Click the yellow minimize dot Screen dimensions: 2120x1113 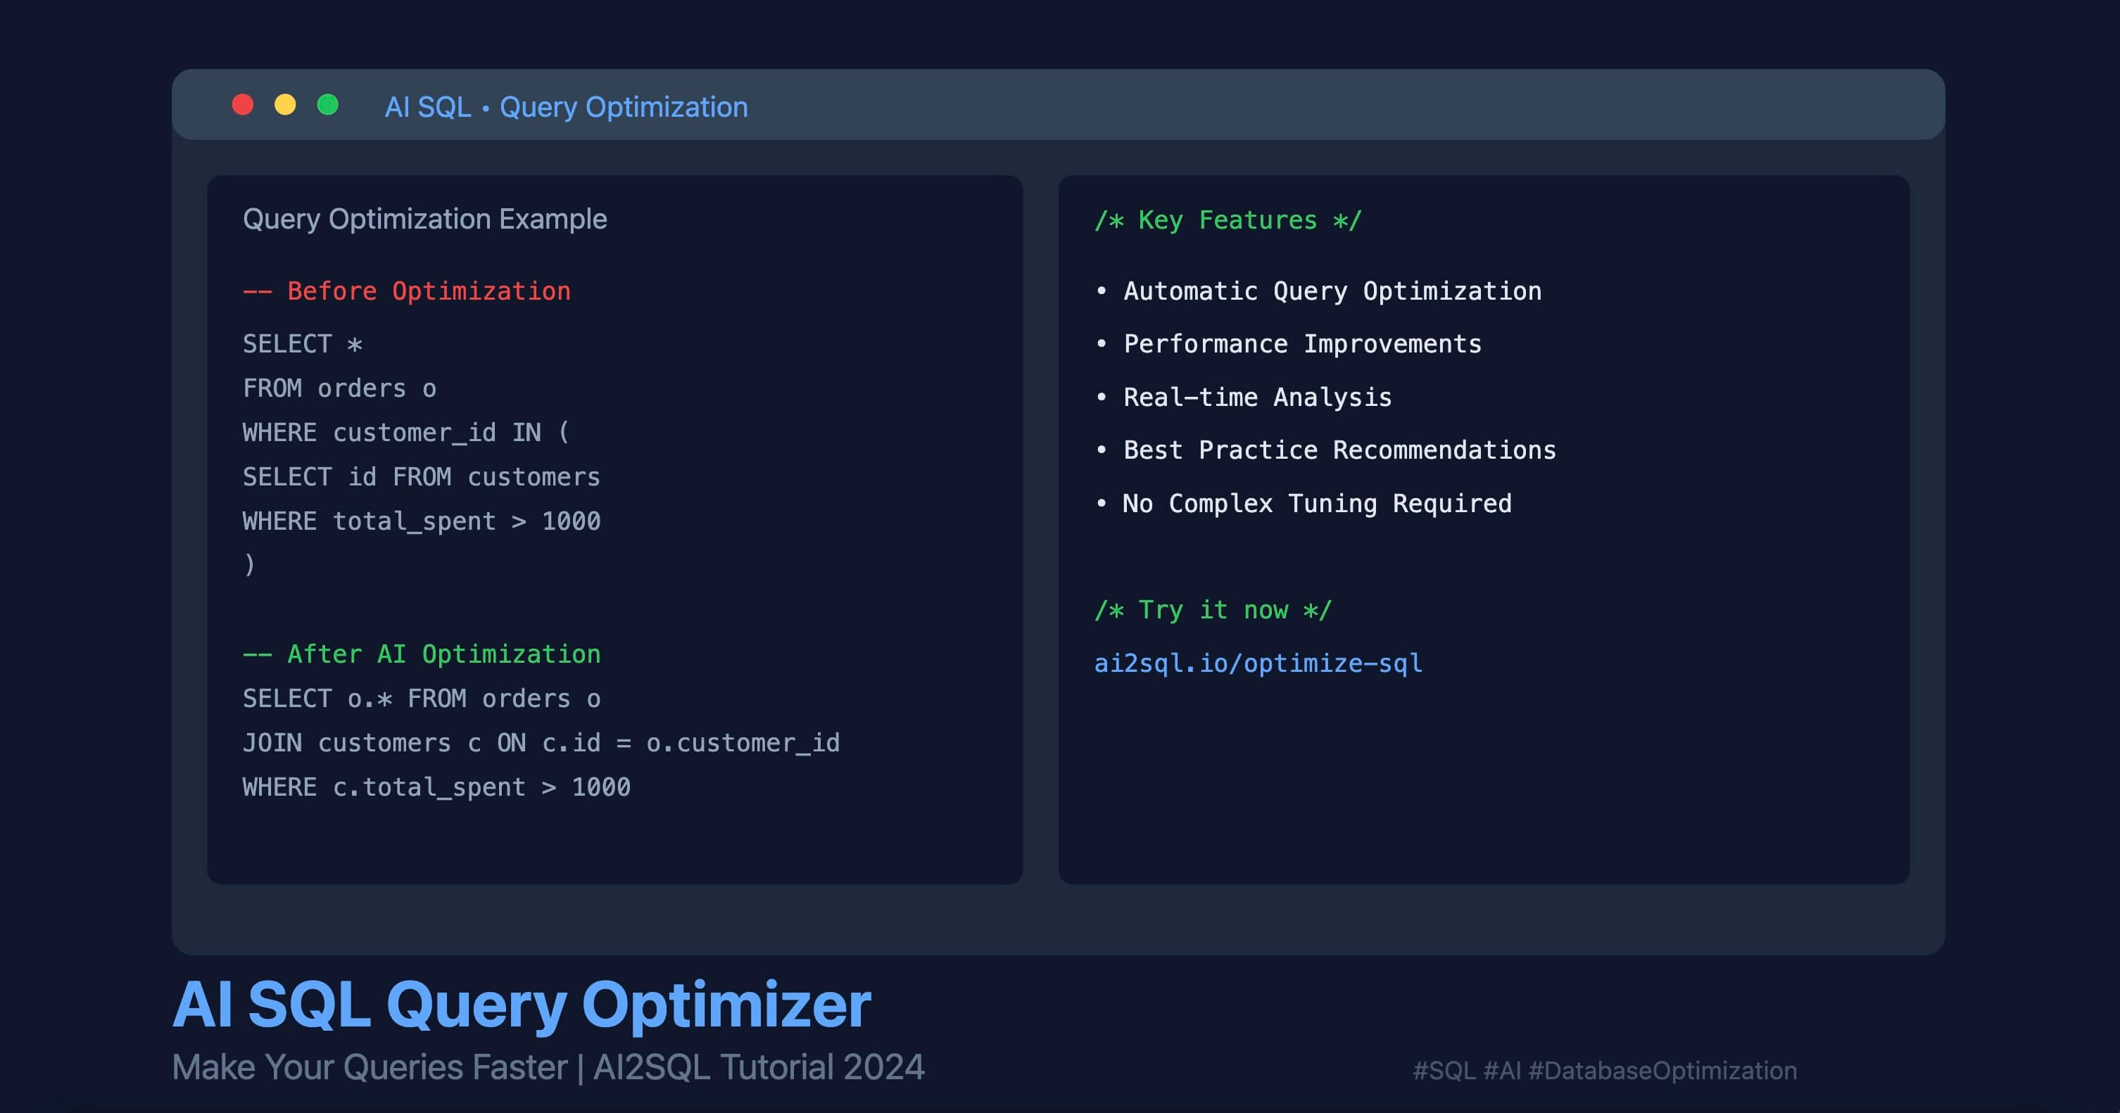[286, 106]
